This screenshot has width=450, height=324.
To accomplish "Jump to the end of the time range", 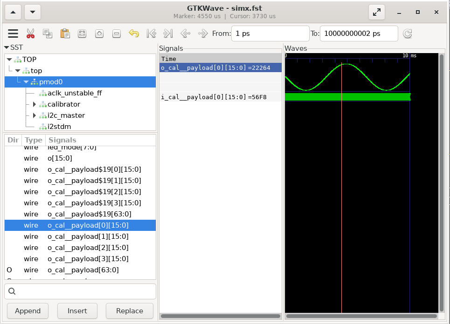I will point(168,34).
